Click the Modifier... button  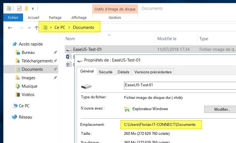[222, 109]
